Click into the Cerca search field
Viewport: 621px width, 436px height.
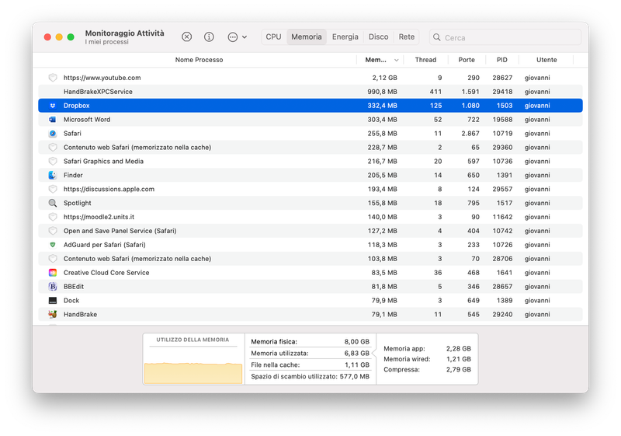click(505, 37)
